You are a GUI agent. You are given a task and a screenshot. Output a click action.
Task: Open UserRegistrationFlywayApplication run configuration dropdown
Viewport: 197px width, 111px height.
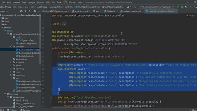coord(157,7)
